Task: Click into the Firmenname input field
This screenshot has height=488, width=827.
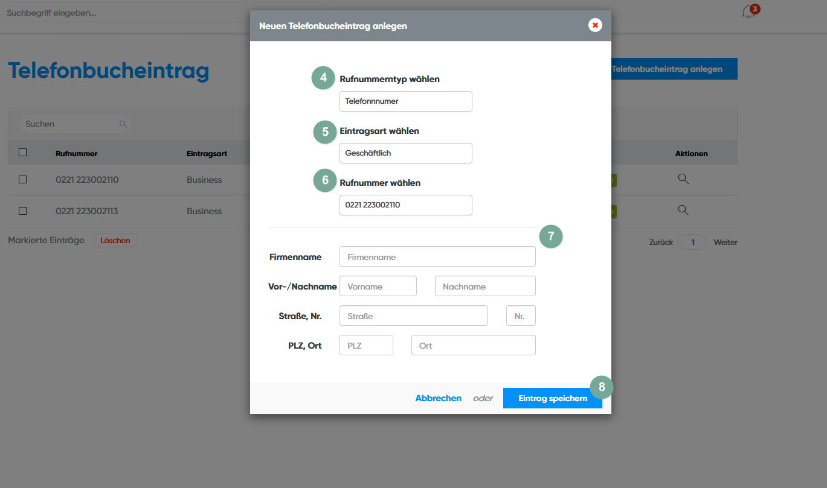Action: tap(437, 256)
